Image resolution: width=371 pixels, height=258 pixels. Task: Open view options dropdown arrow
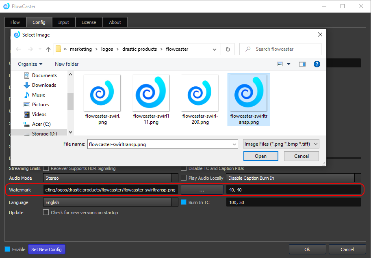tap(289, 64)
